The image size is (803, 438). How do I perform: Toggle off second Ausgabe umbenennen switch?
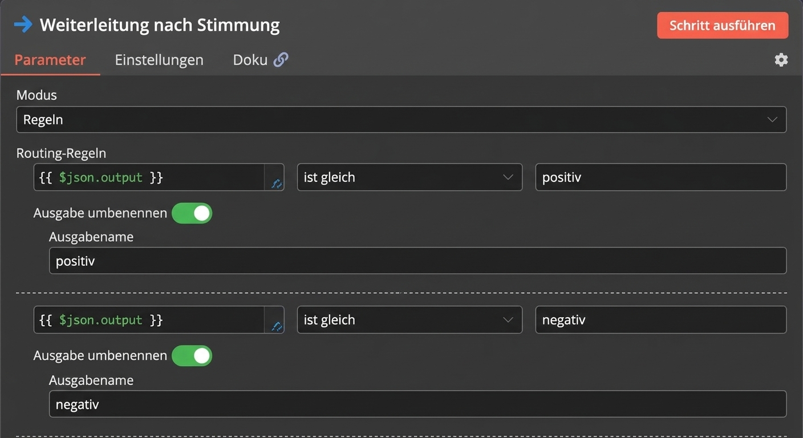coord(192,356)
